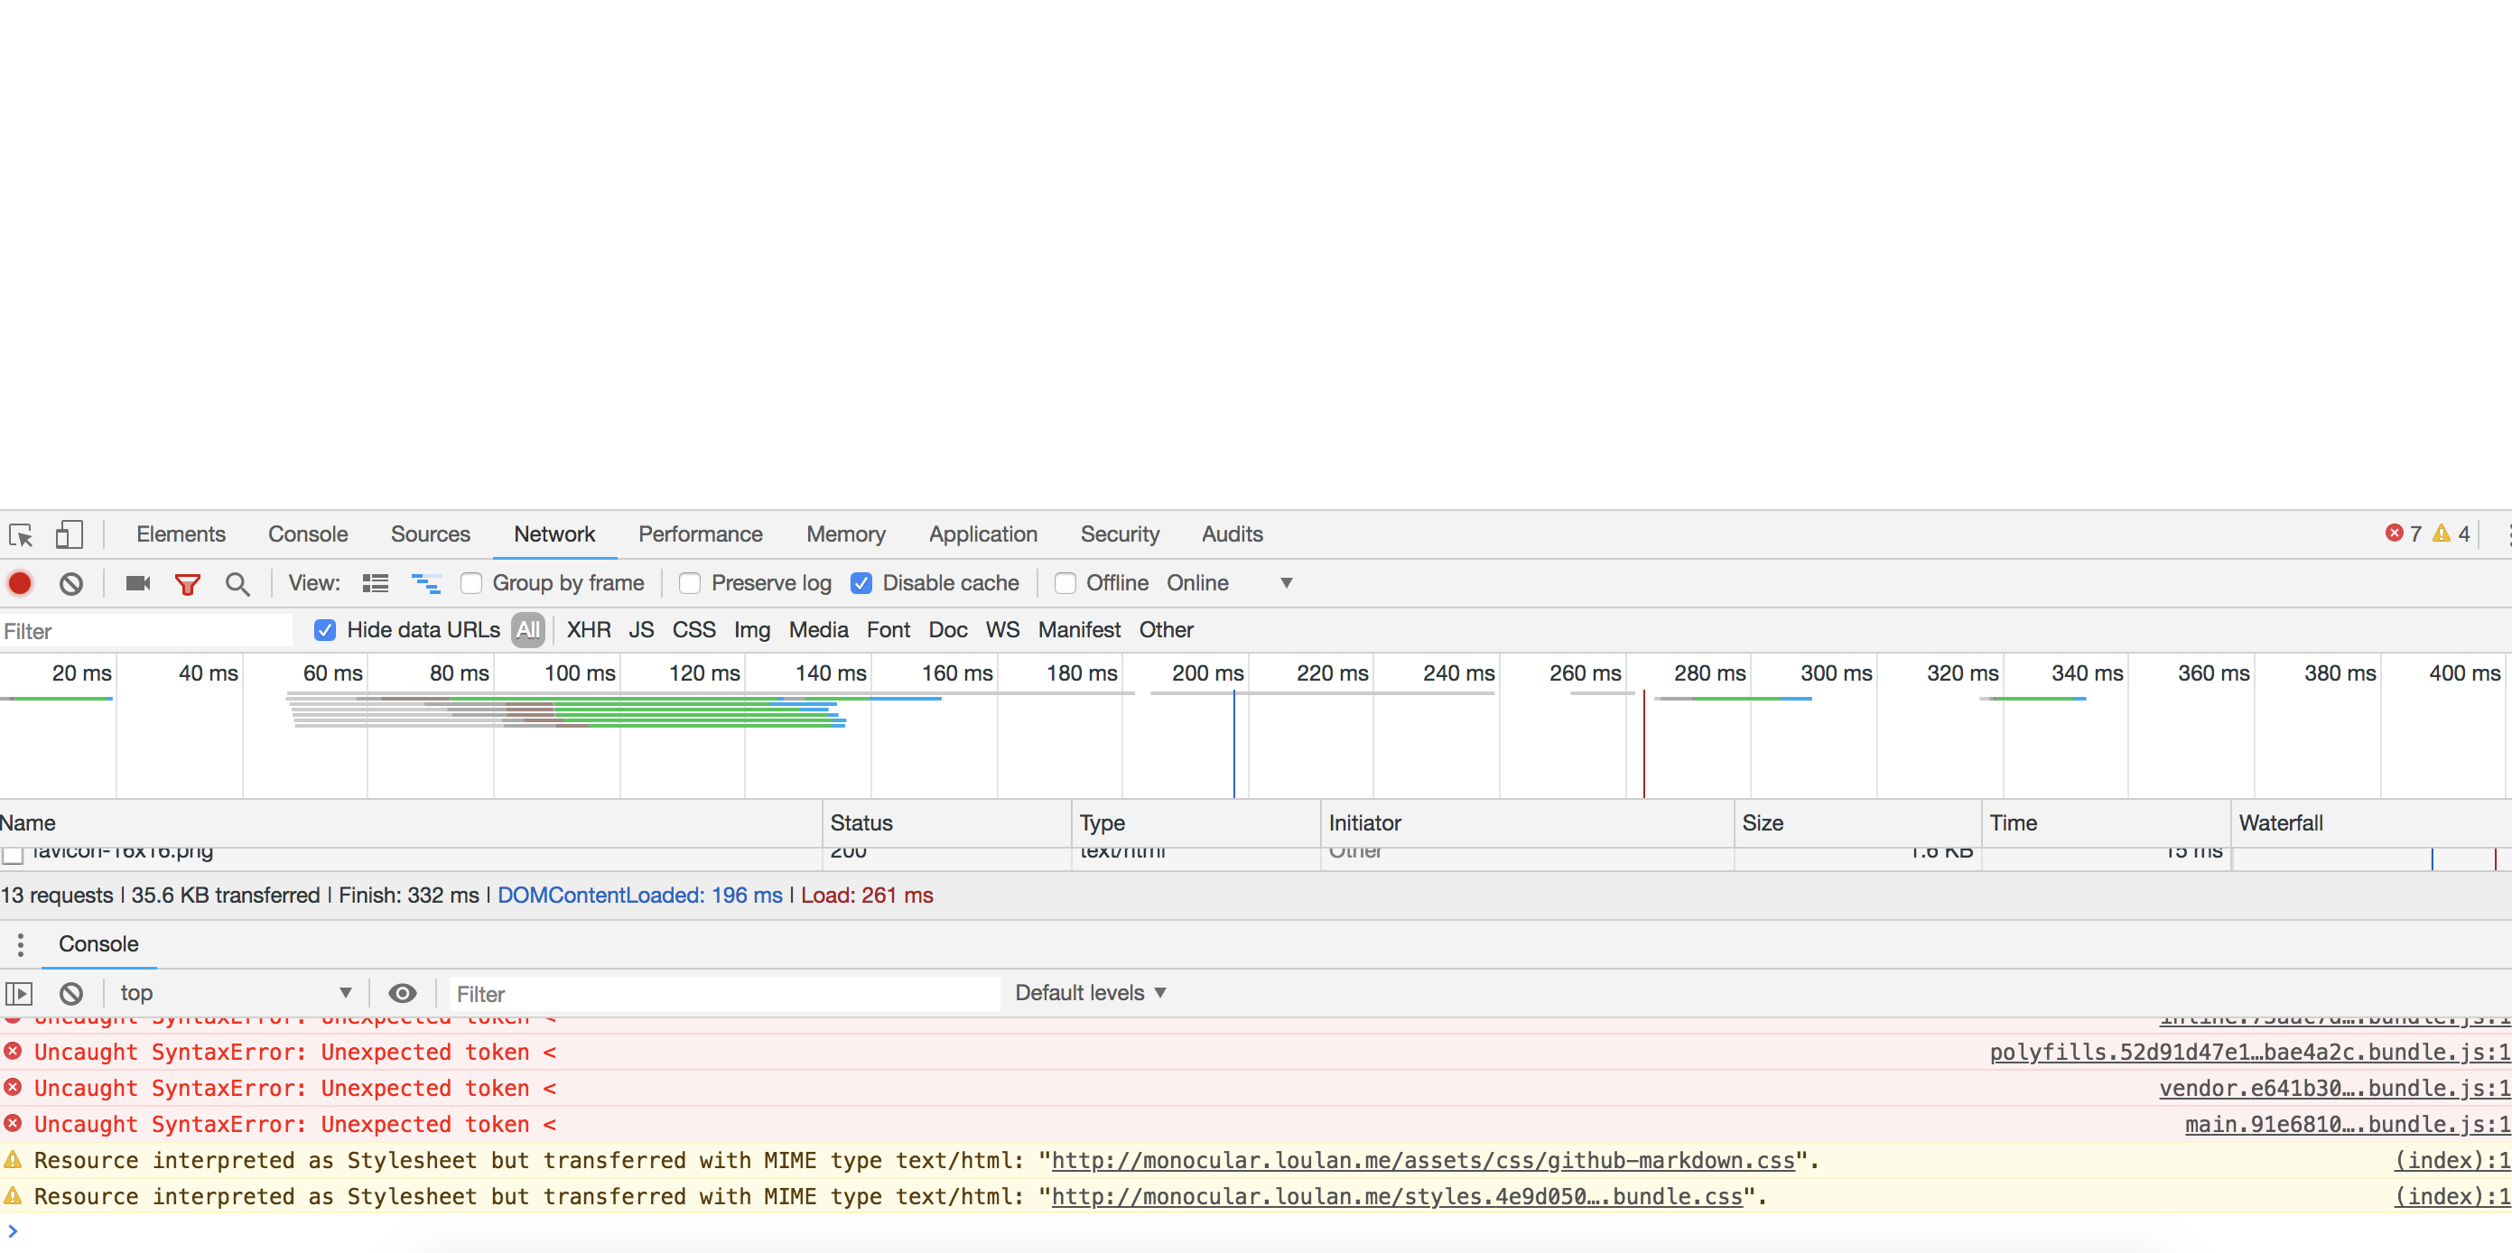2512x1253 pixels.
Task: Click the red record network log button
Action: click(x=20, y=582)
